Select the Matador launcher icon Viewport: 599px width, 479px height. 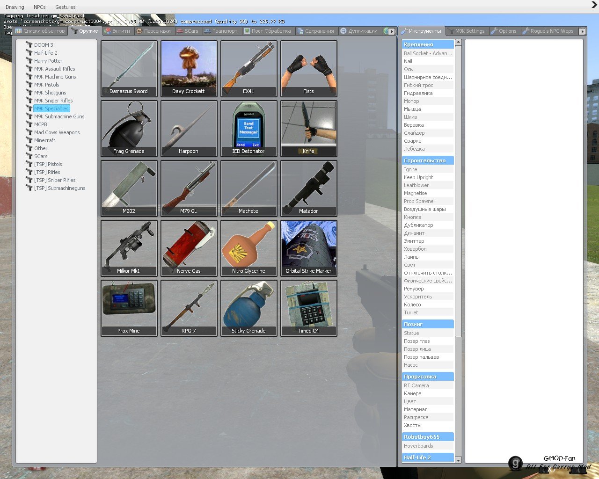308,189
